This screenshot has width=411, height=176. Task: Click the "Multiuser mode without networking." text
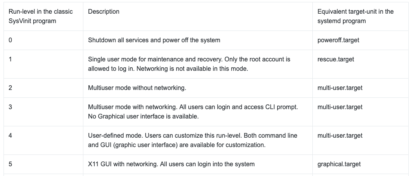click(x=137, y=88)
